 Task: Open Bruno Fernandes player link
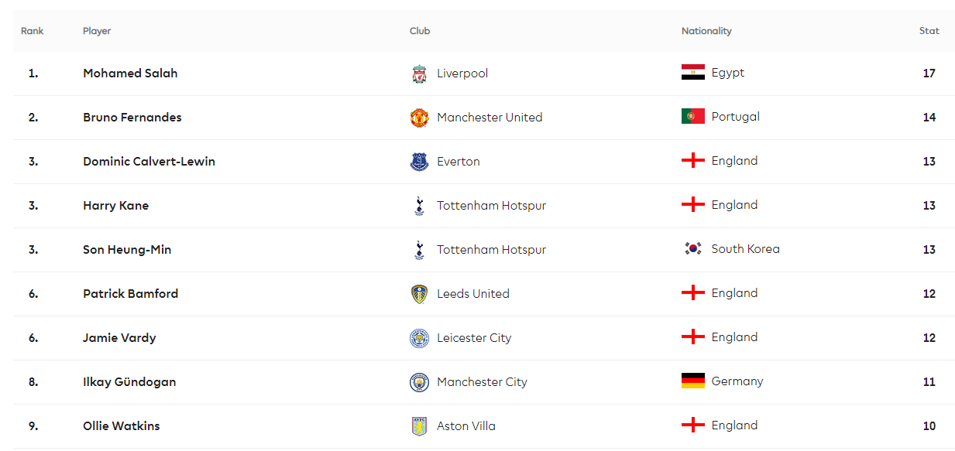132,118
